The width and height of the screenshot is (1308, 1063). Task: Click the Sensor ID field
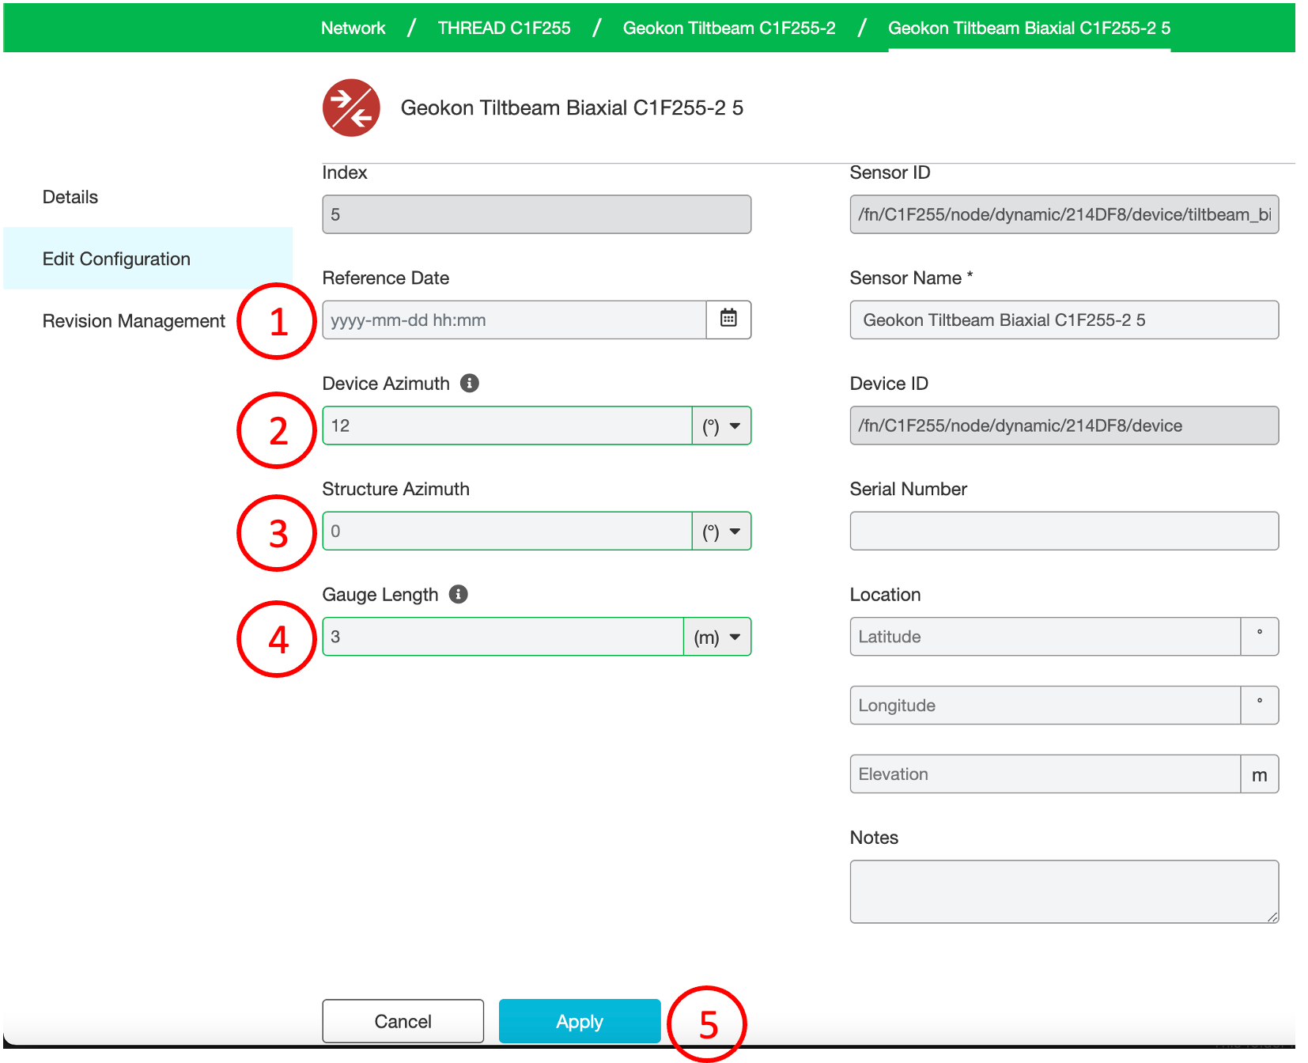coord(1064,214)
